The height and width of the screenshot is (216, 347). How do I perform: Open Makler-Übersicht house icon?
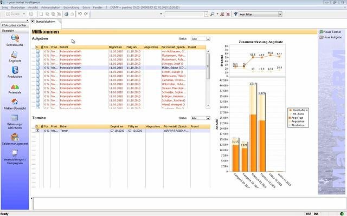[15, 102]
